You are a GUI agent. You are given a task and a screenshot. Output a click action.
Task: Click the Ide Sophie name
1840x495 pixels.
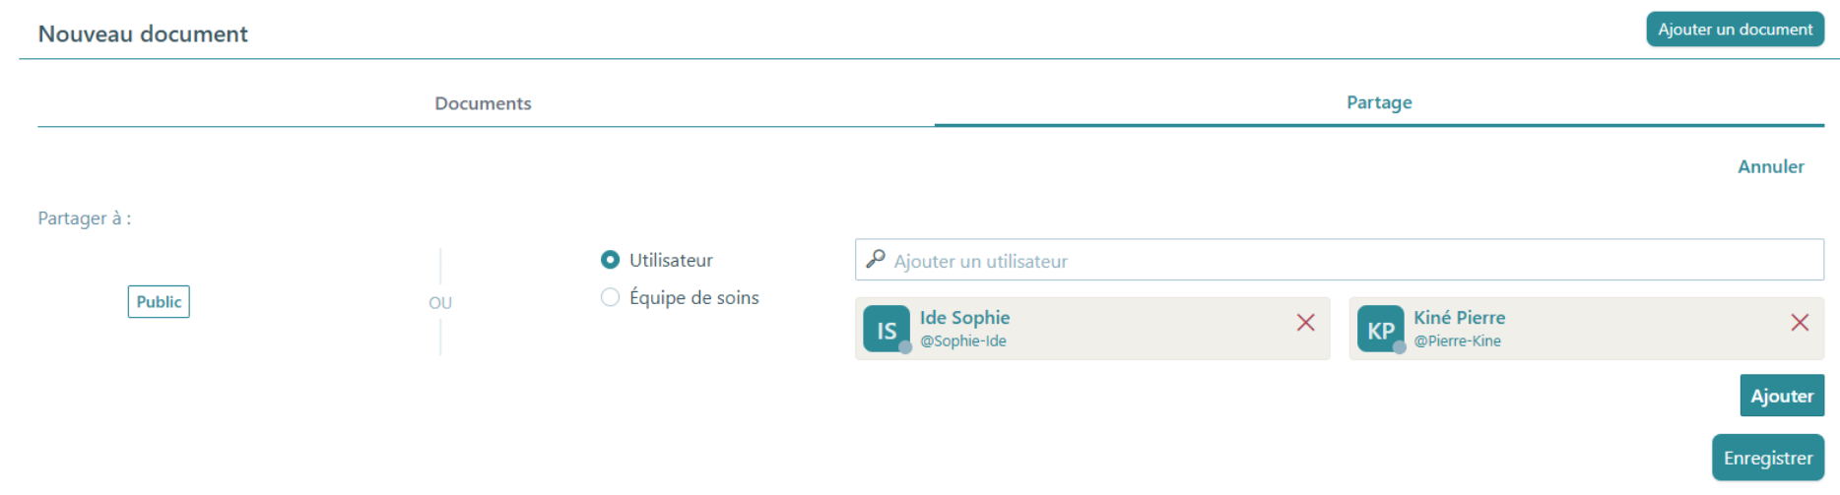pyautogui.click(x=964, y=318)
